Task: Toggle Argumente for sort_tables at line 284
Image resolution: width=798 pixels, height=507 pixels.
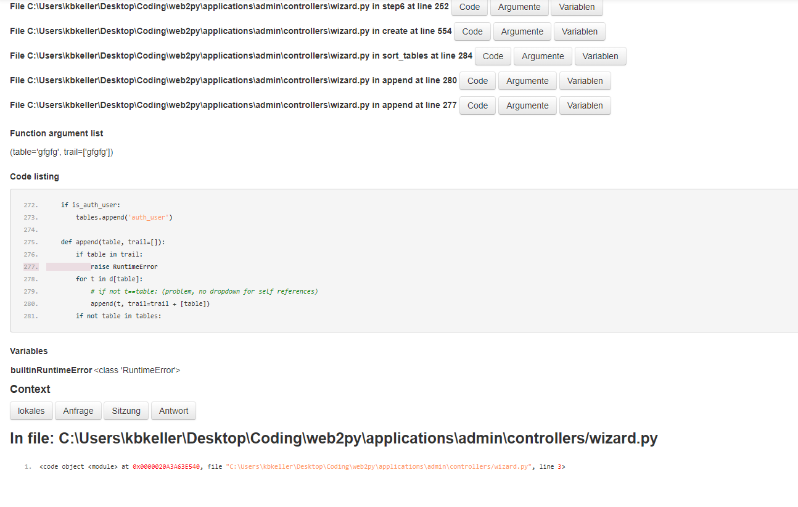Action: pyautogui.click(x=543, y=56)
